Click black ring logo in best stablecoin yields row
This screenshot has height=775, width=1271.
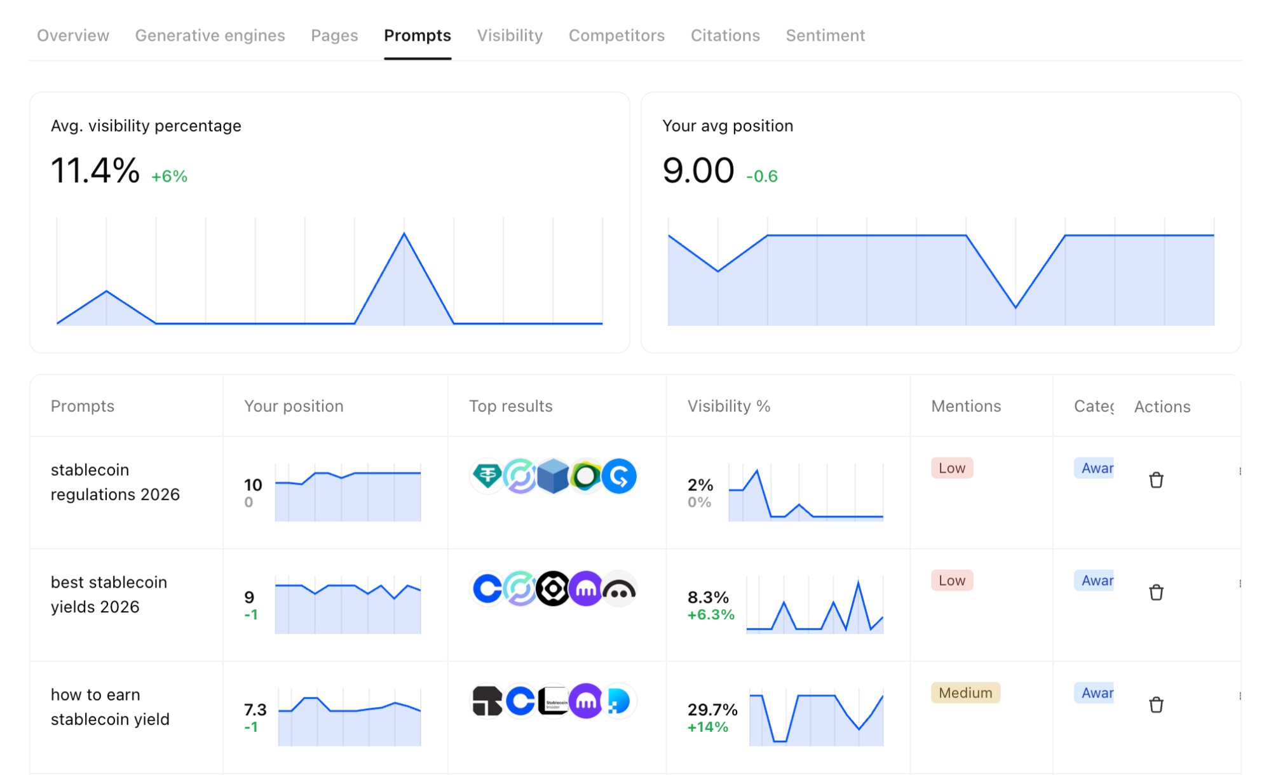(x=553, y=588)
